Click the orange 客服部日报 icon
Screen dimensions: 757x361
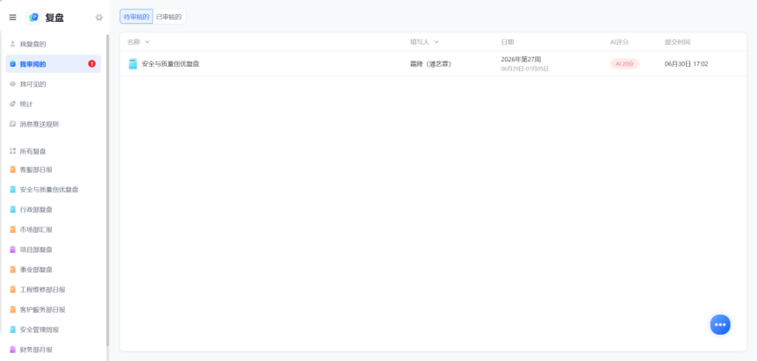point(13,170)
